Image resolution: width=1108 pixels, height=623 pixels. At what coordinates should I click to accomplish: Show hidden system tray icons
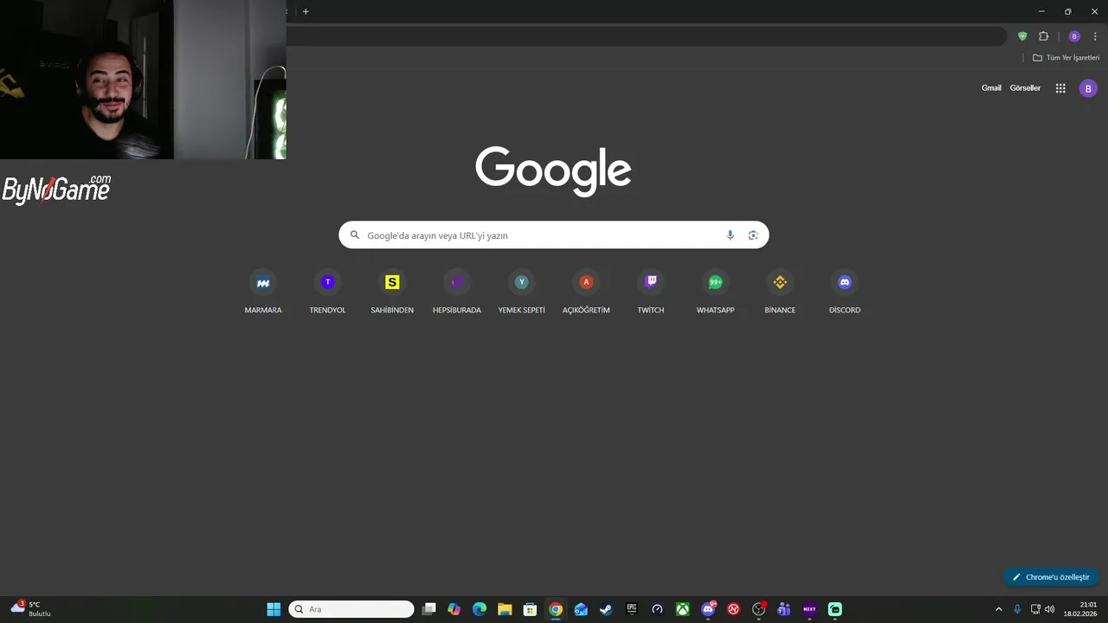[x=998, y=609]
